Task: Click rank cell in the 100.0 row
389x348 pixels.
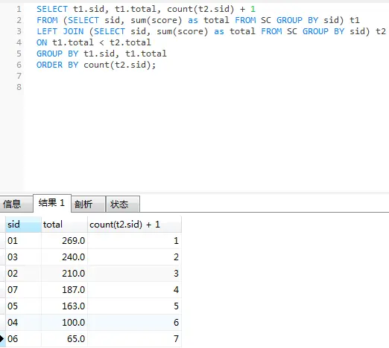Action: click(x=134, y=323)
